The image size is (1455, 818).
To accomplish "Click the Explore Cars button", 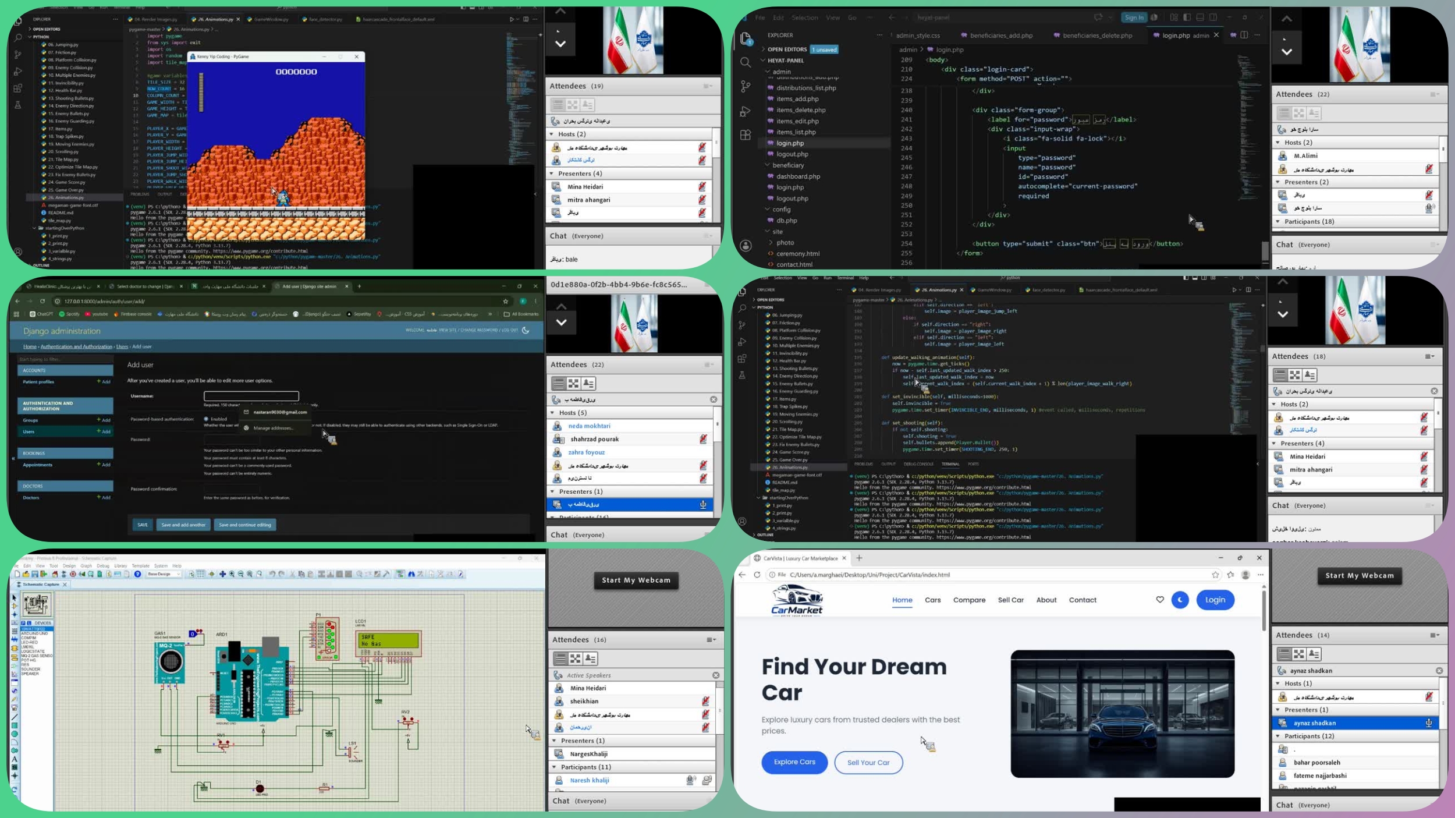I will (794, 762).
